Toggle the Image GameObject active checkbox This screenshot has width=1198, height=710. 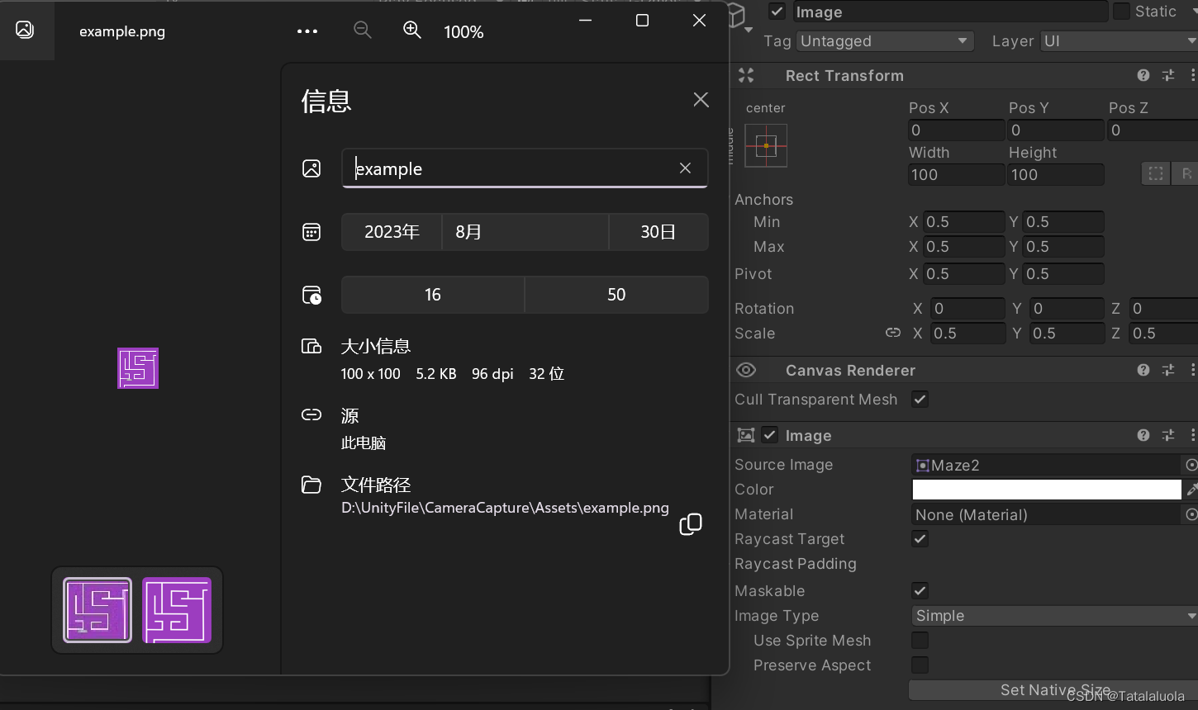pos(777,12)
